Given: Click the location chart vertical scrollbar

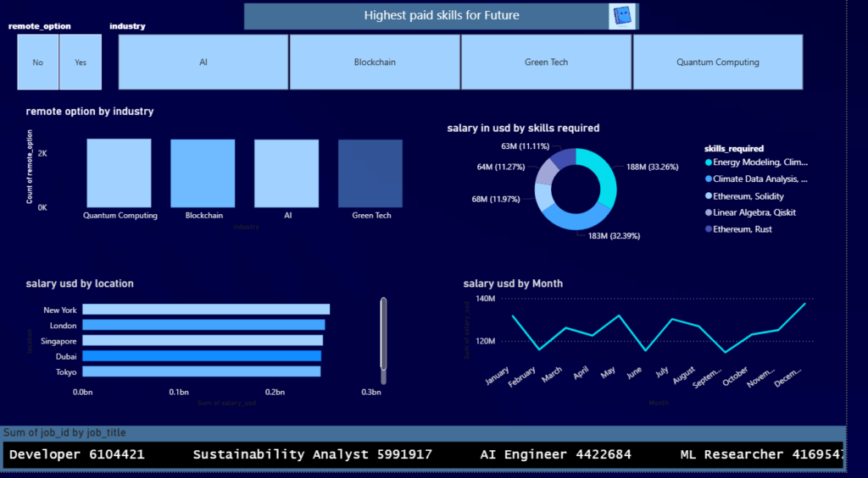Looking at the screenshot, I should coord(383,333).
